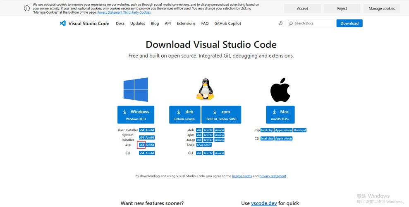409x207 pixels.
Task: Select Windows .zip x64 download
Action: click(x=141, y=145)
